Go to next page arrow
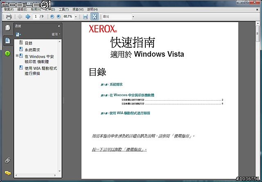 coord(28,16)
